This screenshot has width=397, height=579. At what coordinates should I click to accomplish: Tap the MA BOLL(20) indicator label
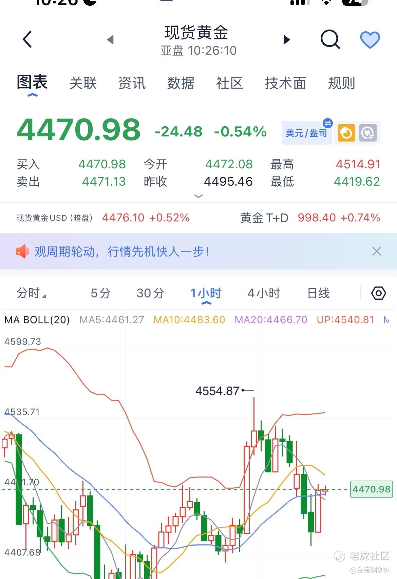pyautogui.click(x=37, y=320)
